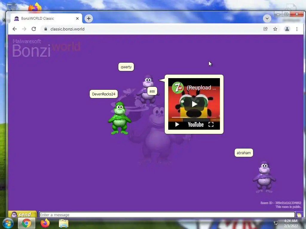306x229 pixels.
Task: Click the browser forward arrow
Action: click(x=24, y=29)
